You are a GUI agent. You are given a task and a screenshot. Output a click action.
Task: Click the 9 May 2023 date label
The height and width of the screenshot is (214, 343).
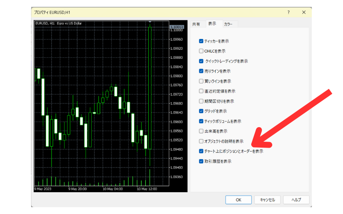click(x=42, y=189)
